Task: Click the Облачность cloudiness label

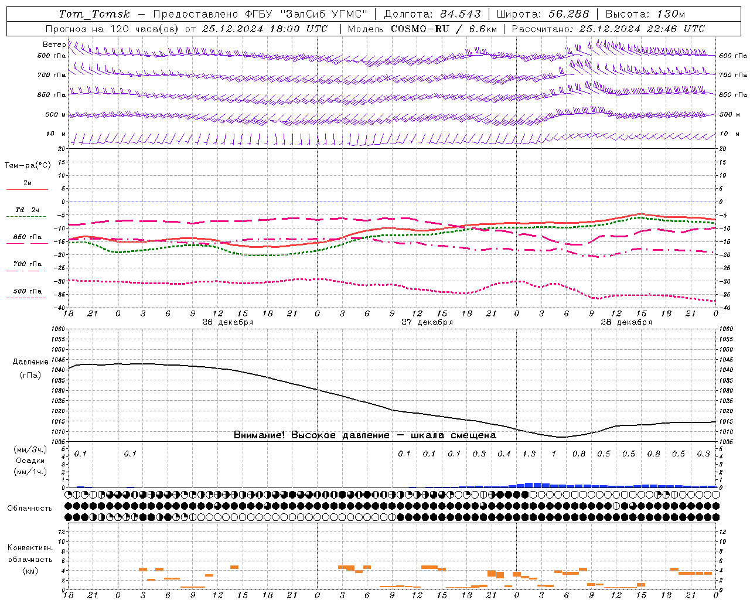Action: [30, 508]
